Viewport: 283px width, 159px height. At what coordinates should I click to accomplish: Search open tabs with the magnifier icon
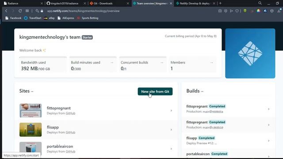coord(260,3)
